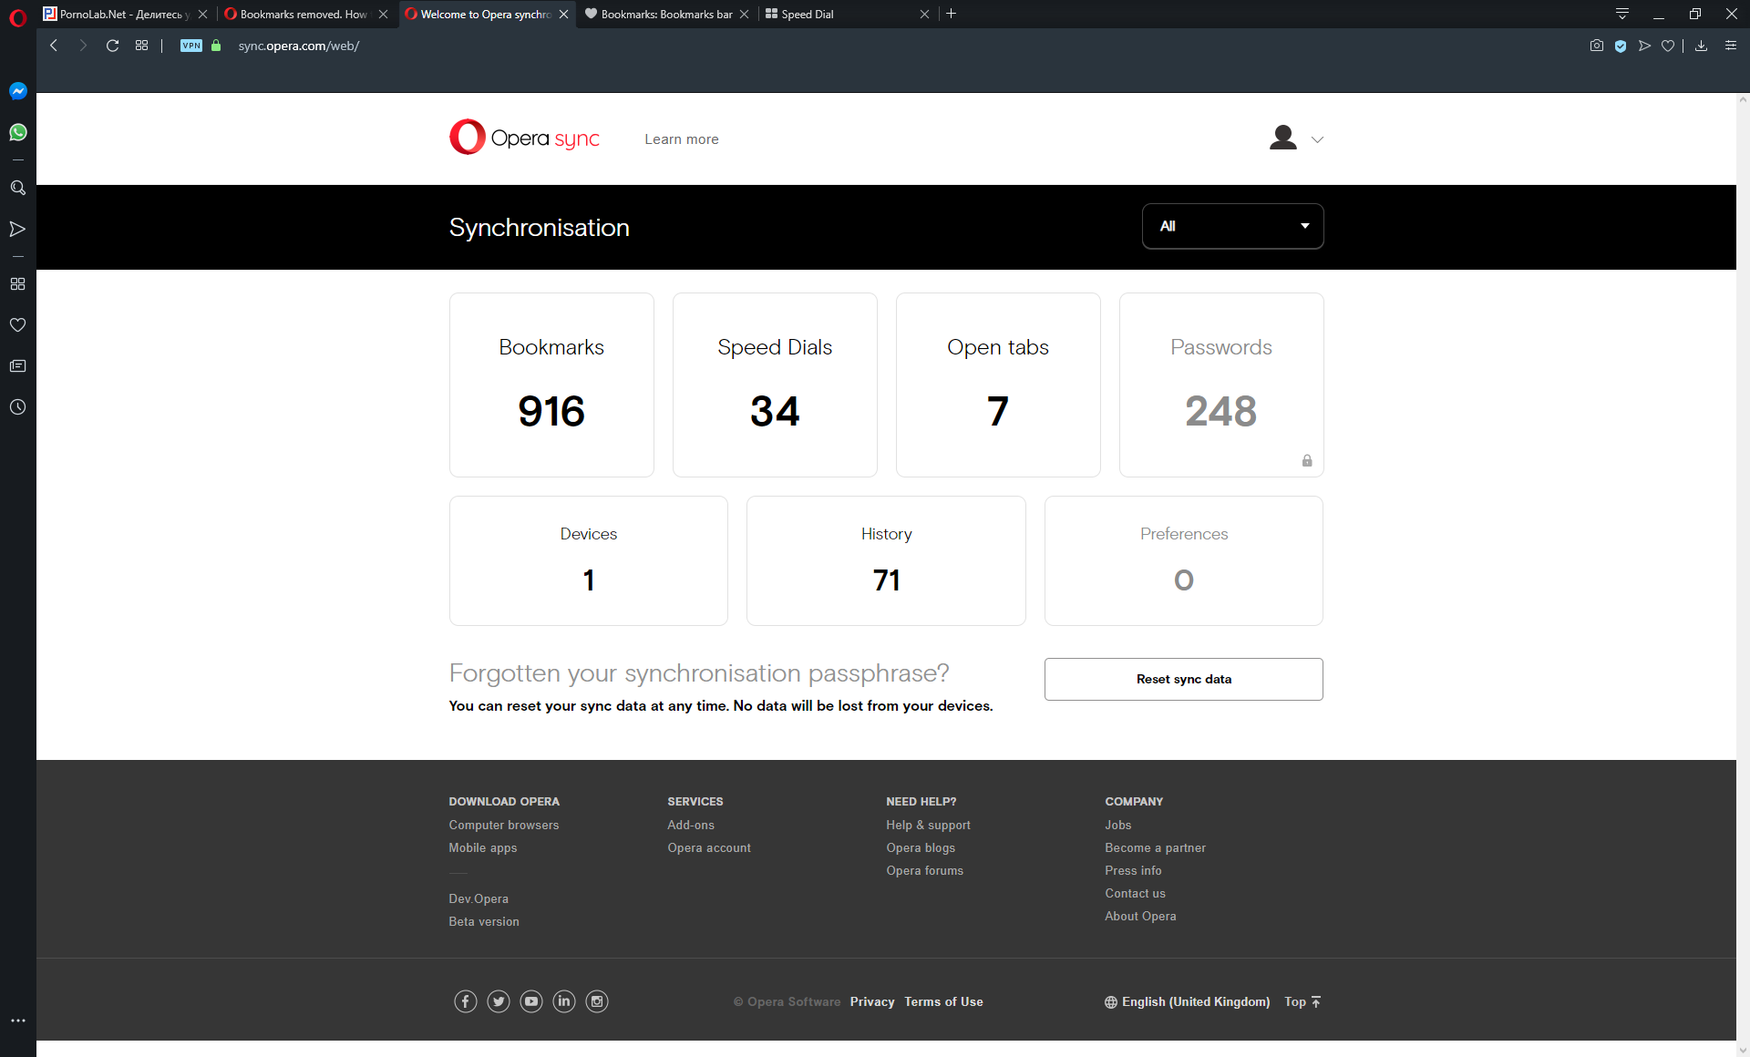The width and height of the screenshot is (1750, 1057).
Task: Open the Bookmarks 916 card
Action: pyautogui.click(x=551, y=385)
